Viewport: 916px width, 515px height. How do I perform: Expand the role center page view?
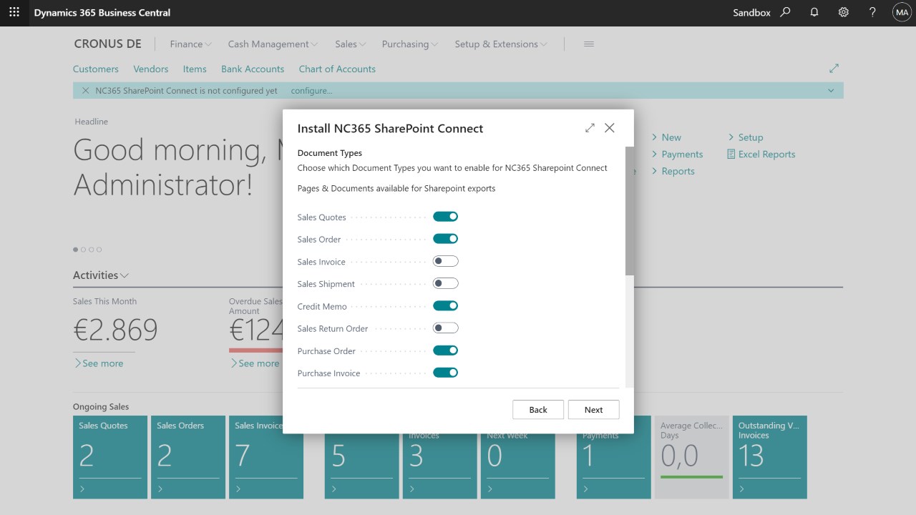tap(834, 69)
